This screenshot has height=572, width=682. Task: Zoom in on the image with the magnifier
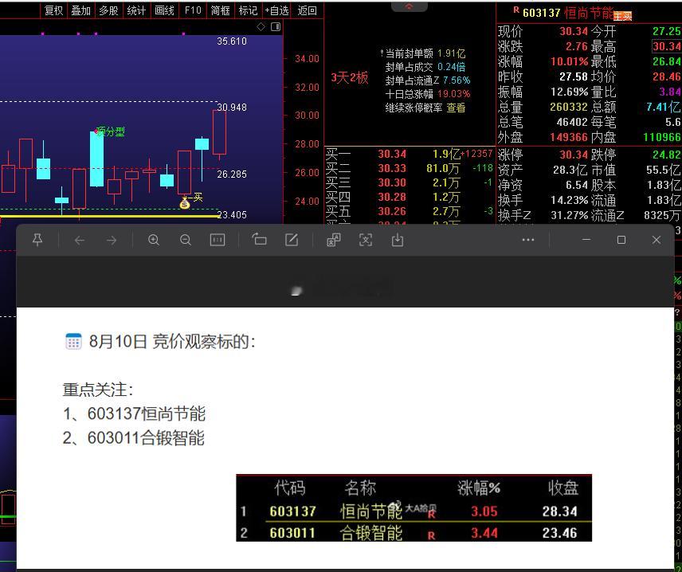(x=154, y=240)
